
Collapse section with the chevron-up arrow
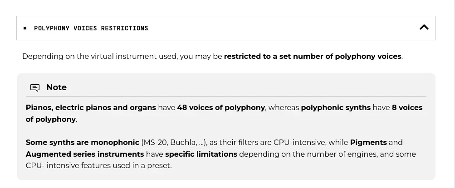click(424, 28)
